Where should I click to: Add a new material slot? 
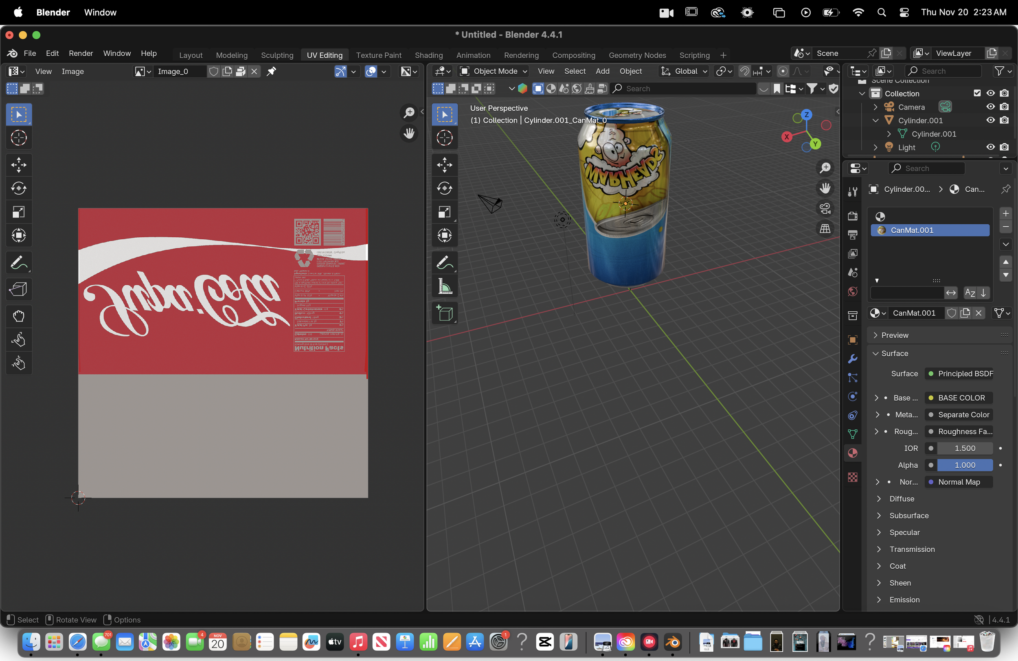(1006, 213)
